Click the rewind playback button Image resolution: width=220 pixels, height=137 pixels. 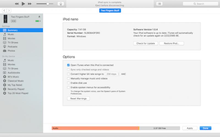17,4
